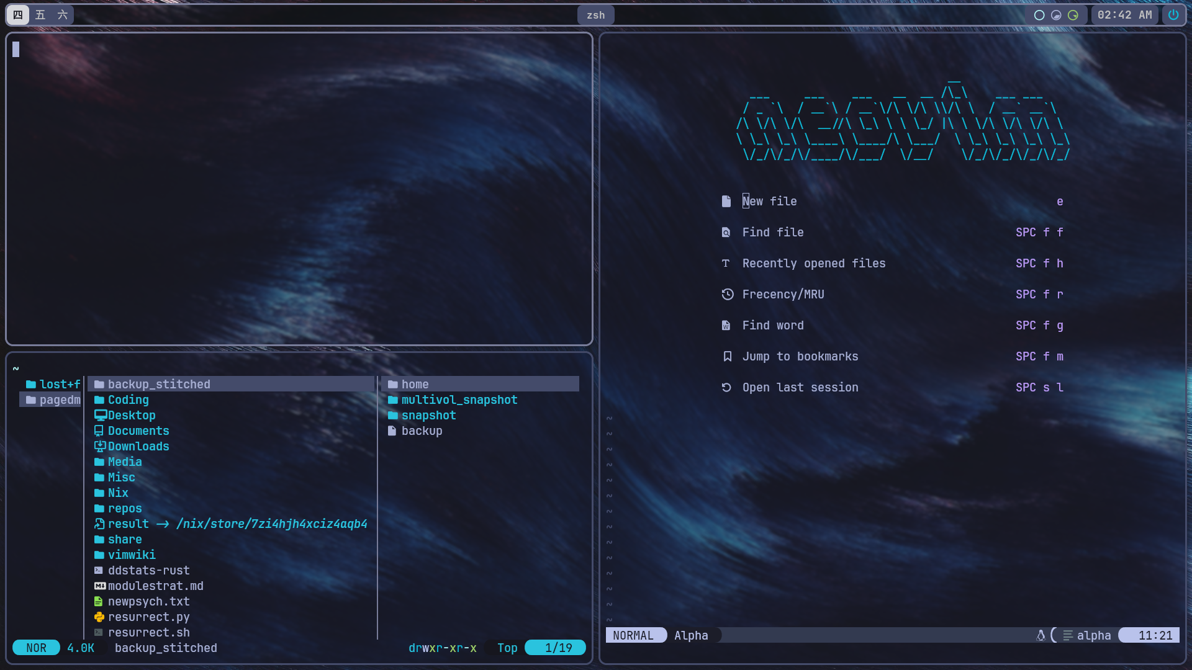Switch to workspace 五
Viewport: 1192px width, 670px height.
tap(40, 14)
